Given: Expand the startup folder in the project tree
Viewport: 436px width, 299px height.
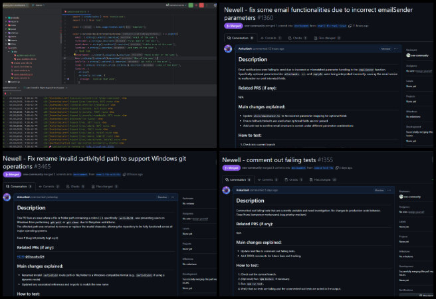Looking at the screenshot, I should pos(6,33).
